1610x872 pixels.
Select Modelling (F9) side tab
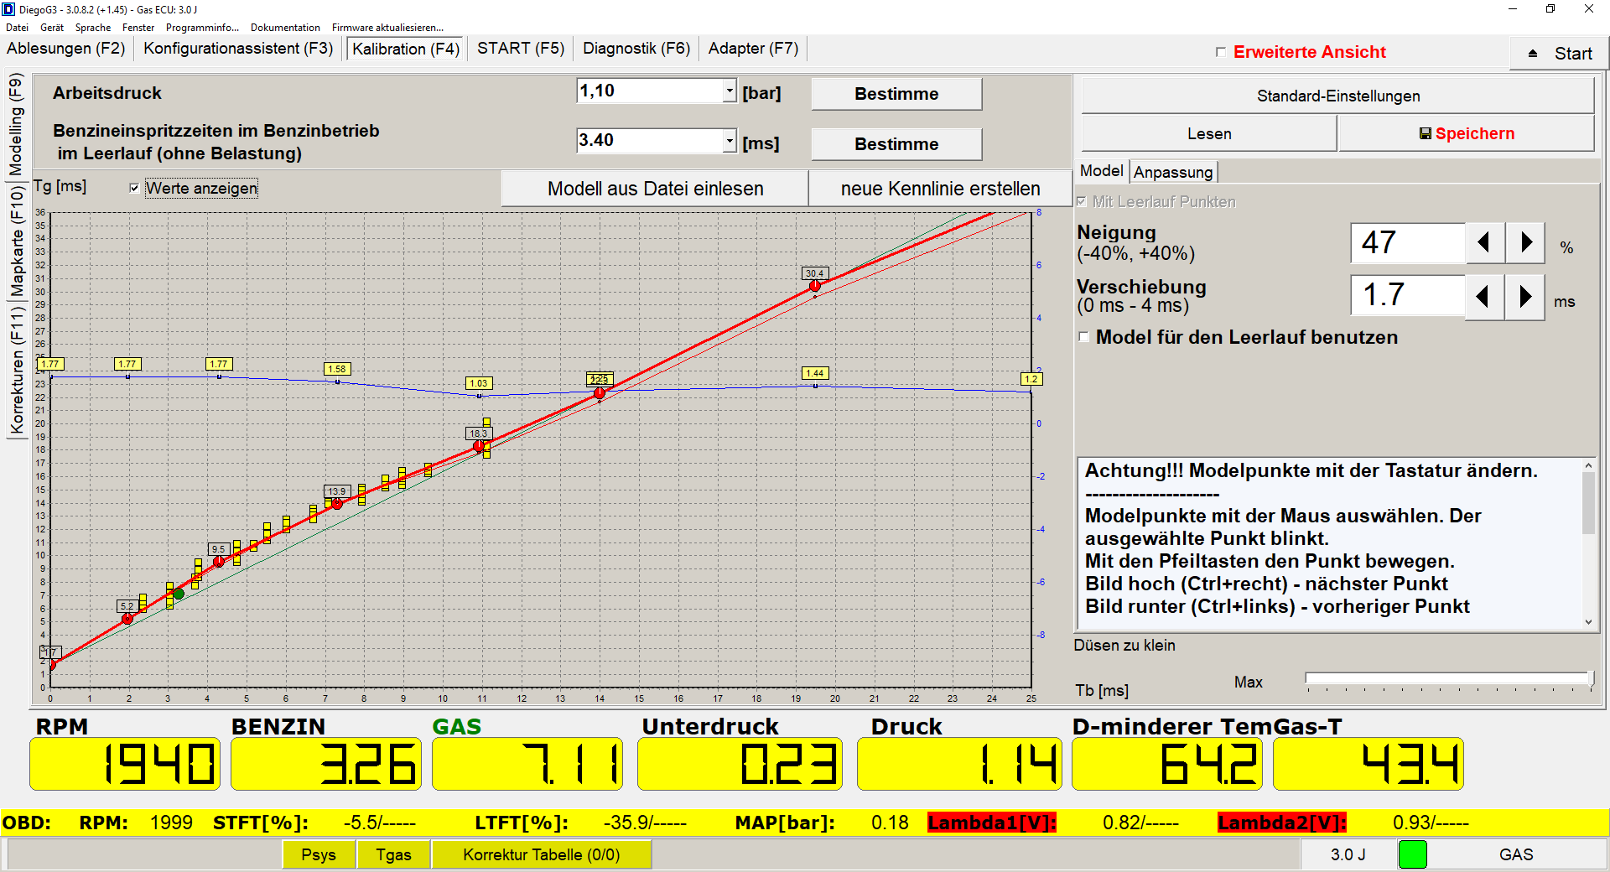(x=18, y=124)
